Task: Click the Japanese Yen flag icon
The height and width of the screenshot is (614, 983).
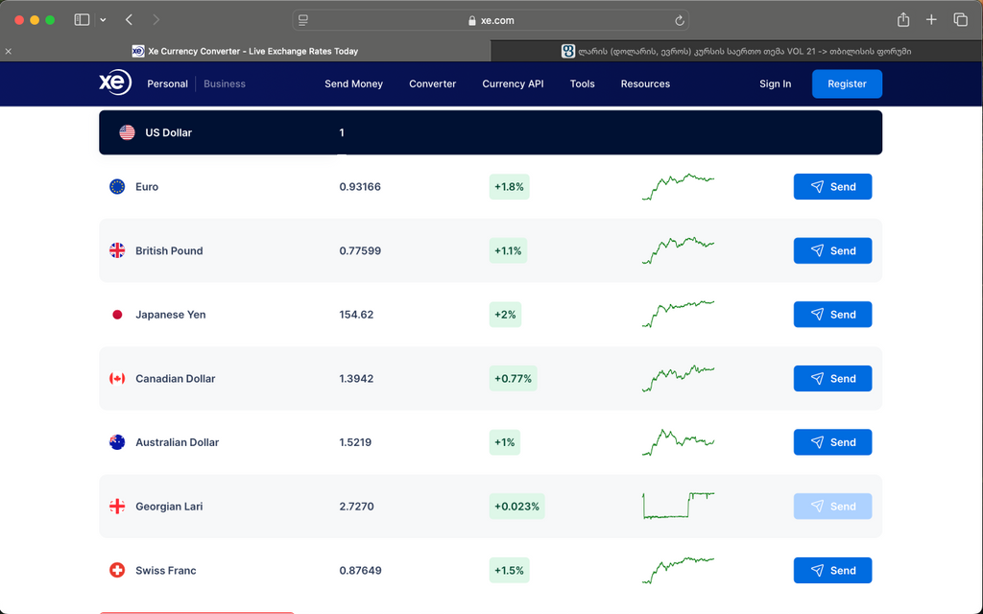Action: (x=117, y=315)
